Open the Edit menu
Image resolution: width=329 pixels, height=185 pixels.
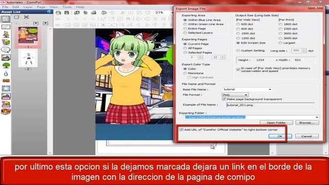pos(15,7)
